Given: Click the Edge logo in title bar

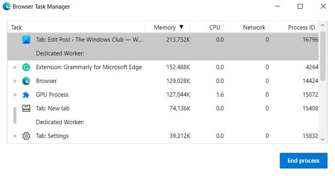Looking at the screenshot, I should click(x=6, y=6).
